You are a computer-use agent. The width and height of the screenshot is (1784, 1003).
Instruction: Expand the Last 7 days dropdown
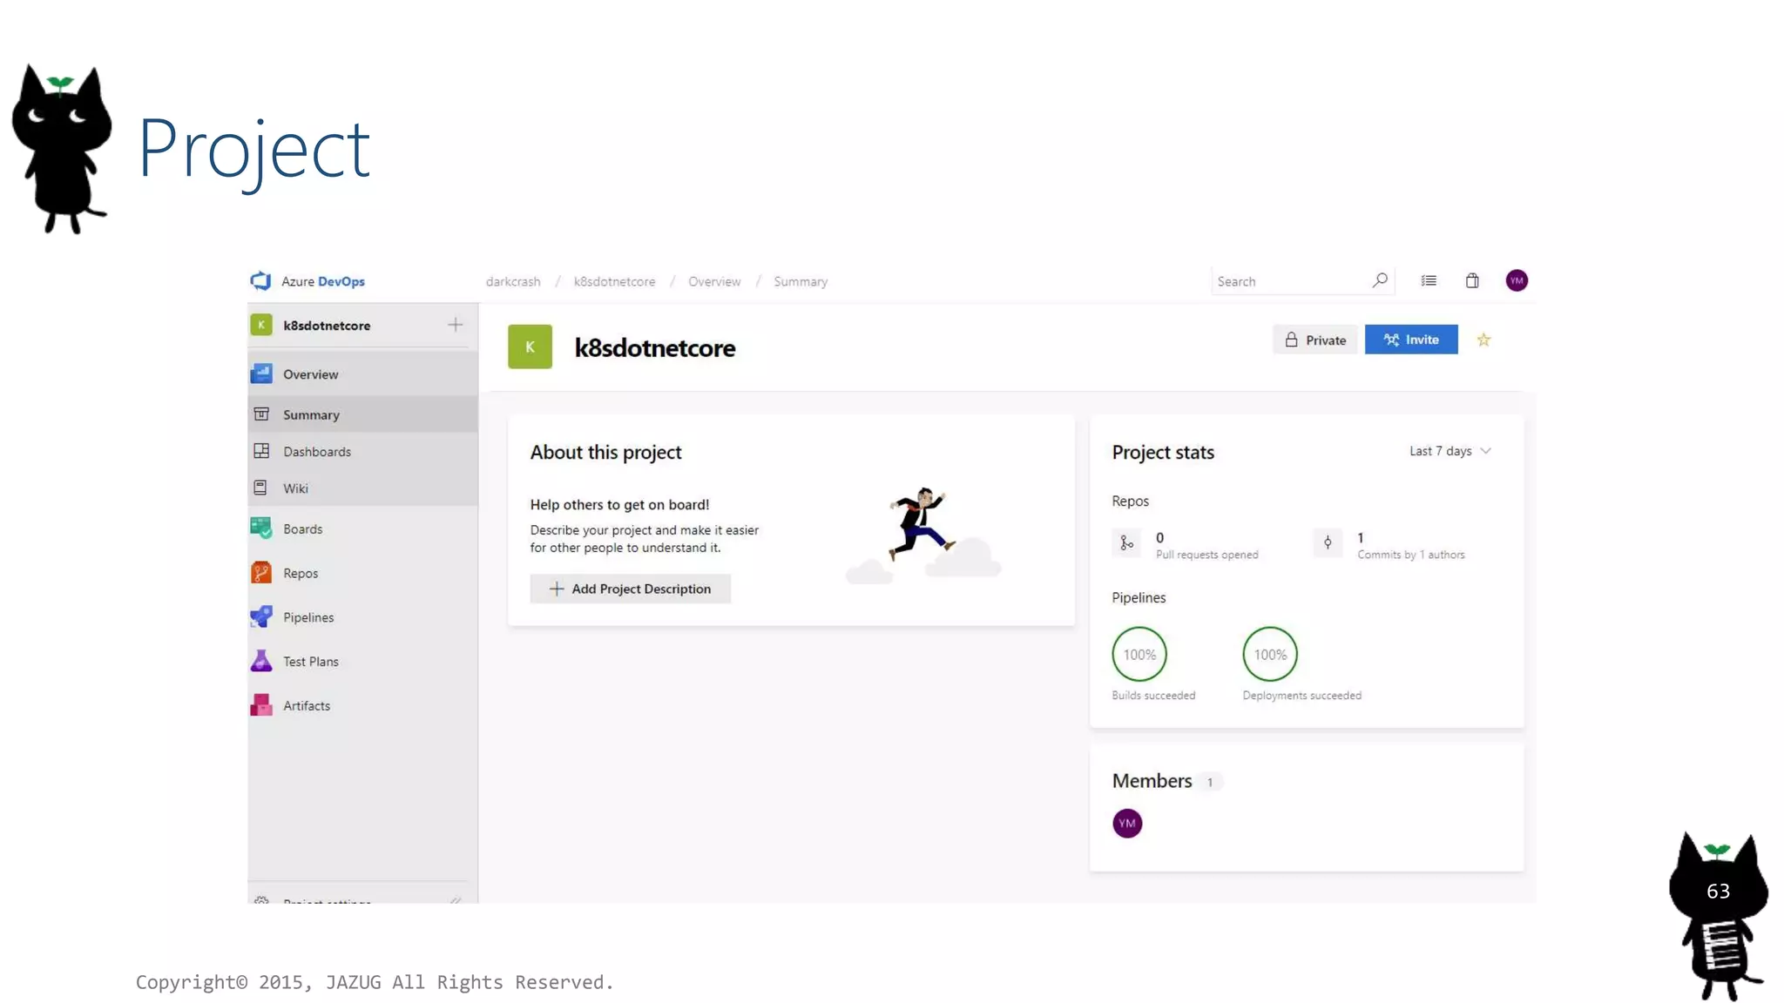1450,451
